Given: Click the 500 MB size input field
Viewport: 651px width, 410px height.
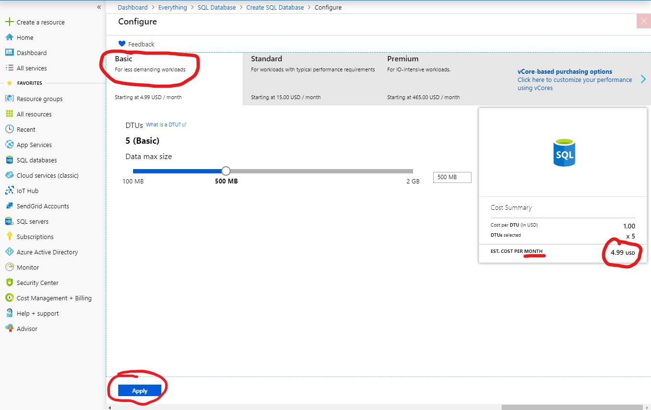Looking at the screenshot, I should [452, 177].
